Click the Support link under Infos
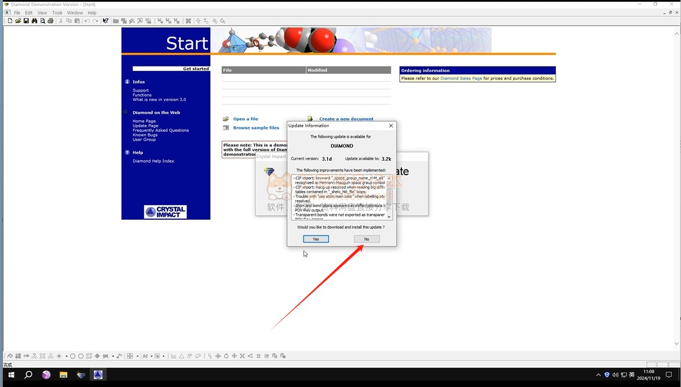The width and height of the screenshot is (681, 387). pos(141,90)
